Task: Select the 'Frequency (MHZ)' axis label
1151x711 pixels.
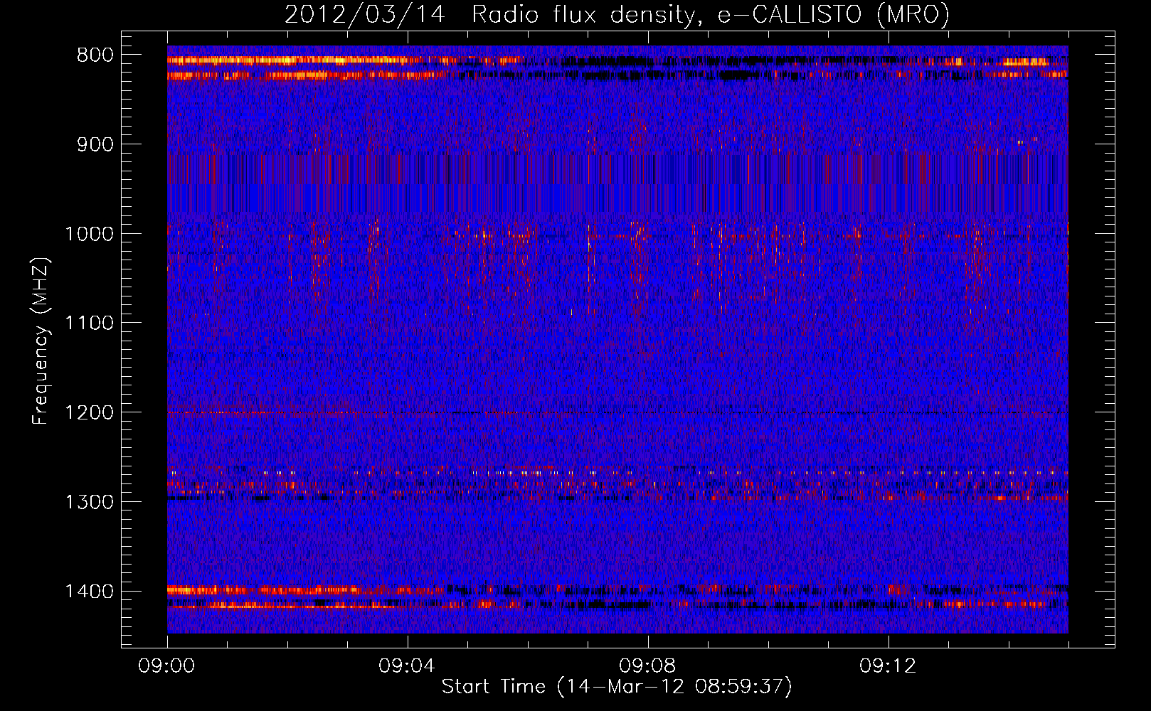Action: click(x=41, y=341)
